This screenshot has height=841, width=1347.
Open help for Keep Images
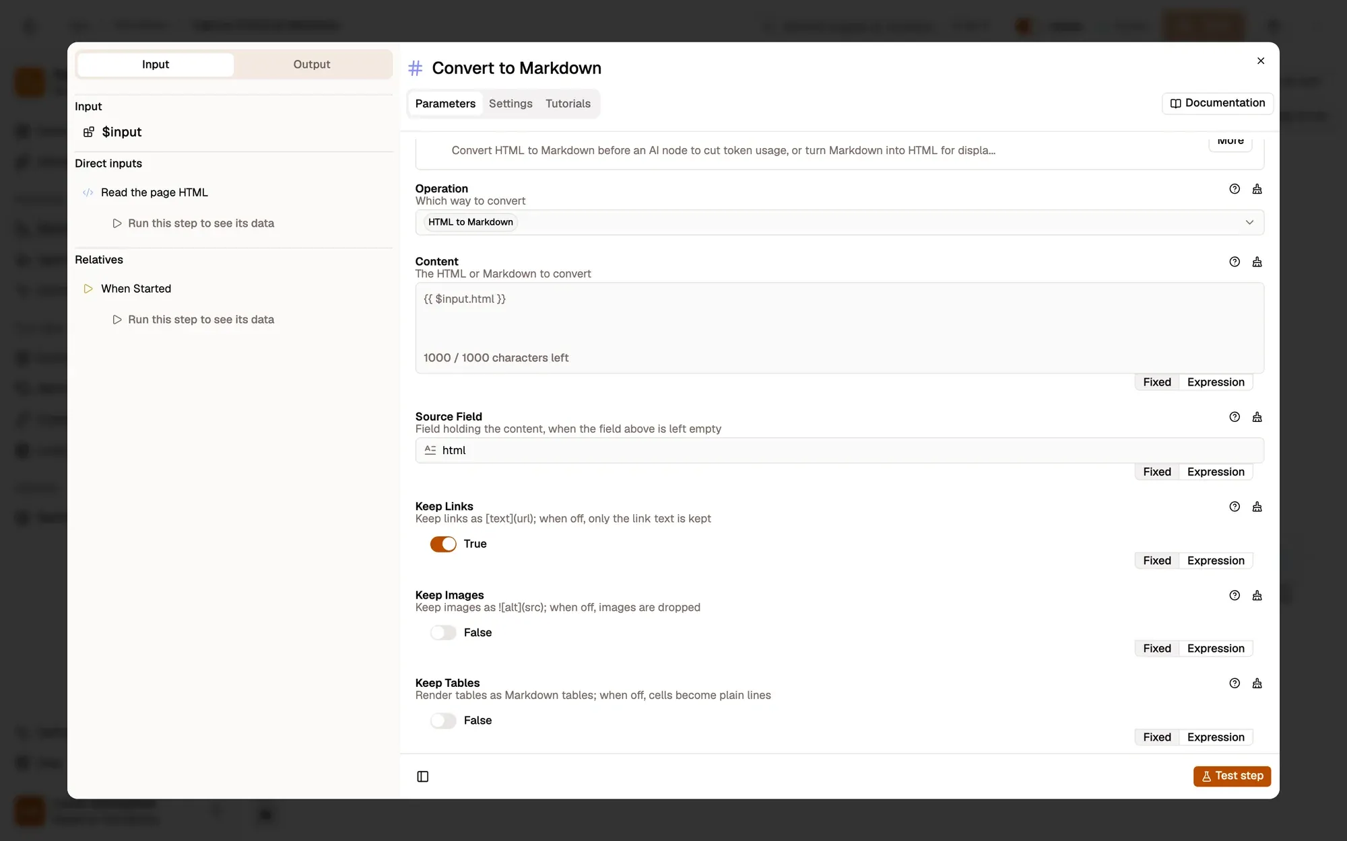point(1235,595)
